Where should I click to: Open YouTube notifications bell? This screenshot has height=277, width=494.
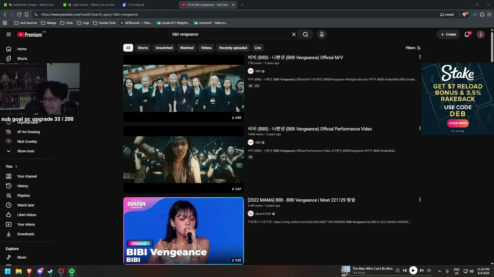[x=467, y=34]
